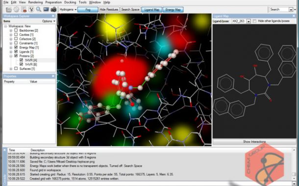Open the Hydrogens dropdown

click(x=68, y=9)
